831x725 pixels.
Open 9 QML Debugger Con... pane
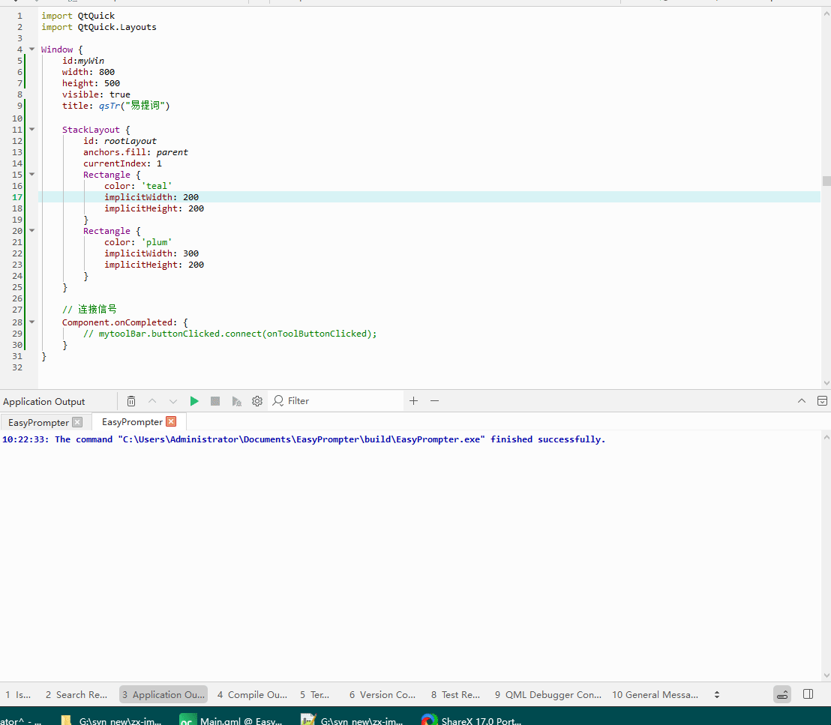click(x=548, y=694)
